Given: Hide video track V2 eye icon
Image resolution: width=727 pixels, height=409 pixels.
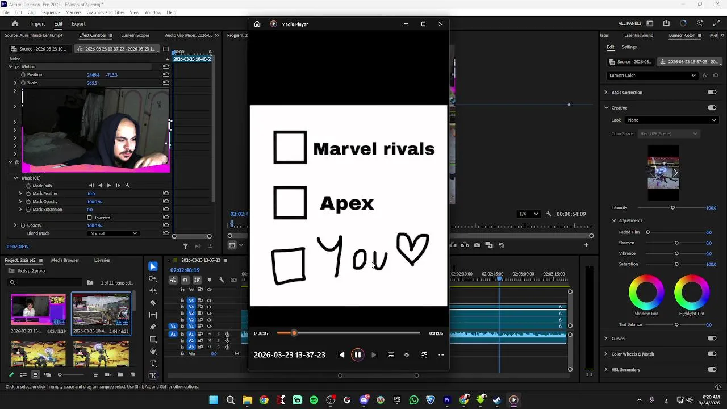Looking at the screenshot, I should (x=209, y=320).
